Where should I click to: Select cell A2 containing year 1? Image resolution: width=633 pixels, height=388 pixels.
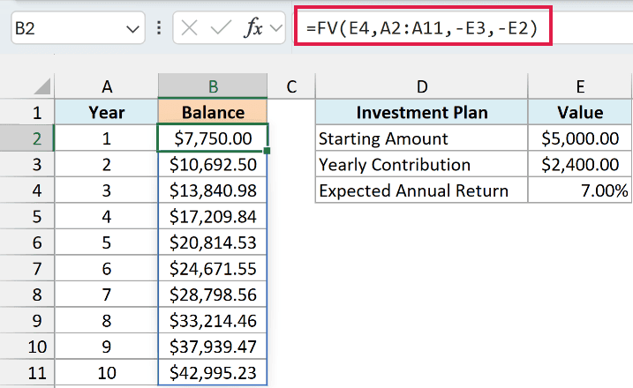click(107, 138)
